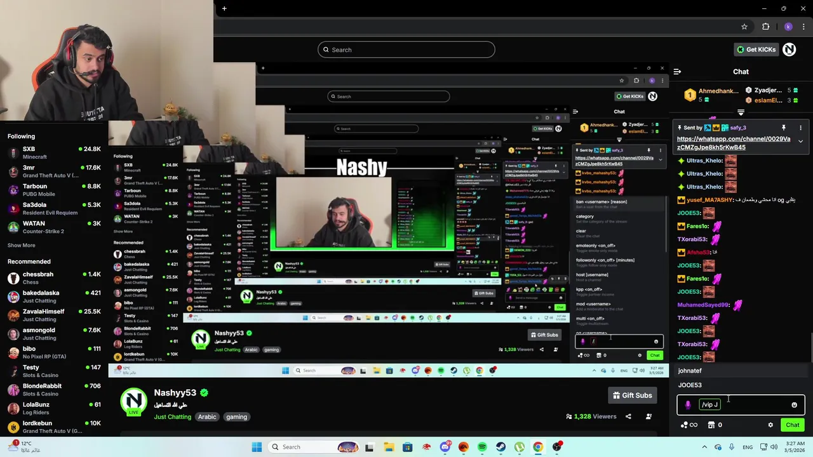
Task: Open the EA app from the taskbar
Action: (463, 447)
